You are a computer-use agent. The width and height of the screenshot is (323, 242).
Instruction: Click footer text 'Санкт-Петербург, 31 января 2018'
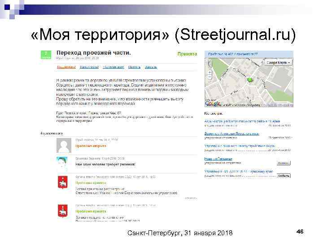[x=180, y=233]
